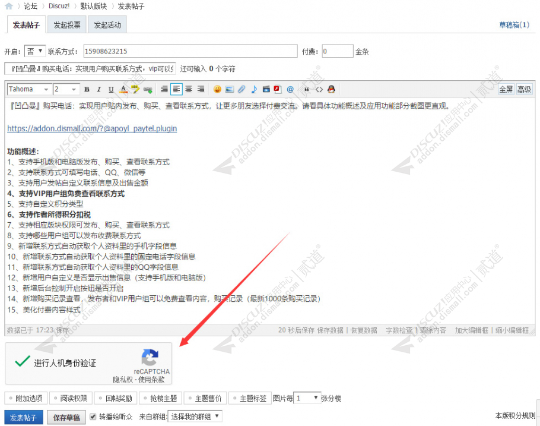Center align text in the editor
This screenshot has width=540, height=426.
point(189,89)
